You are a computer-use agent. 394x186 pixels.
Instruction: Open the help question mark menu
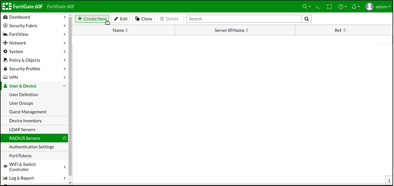coord(342,7)
